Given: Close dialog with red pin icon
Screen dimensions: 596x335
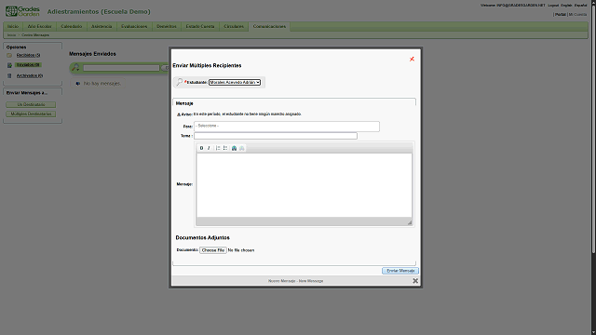Looking at the screenshot, I should (x=412, y=60).
